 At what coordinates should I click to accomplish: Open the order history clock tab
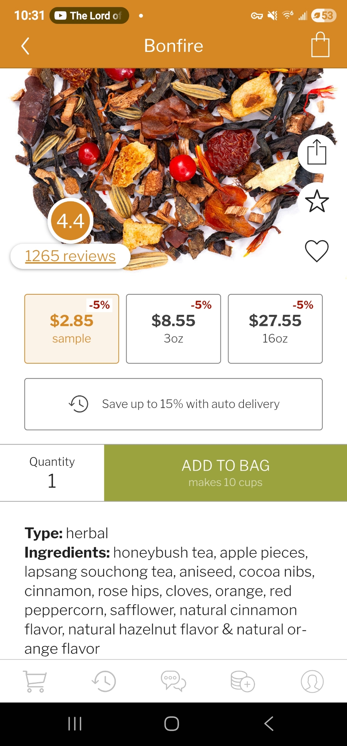pos(104,681)
